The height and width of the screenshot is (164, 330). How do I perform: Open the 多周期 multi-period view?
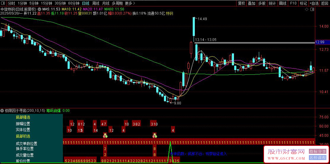(x=117, y=3)
